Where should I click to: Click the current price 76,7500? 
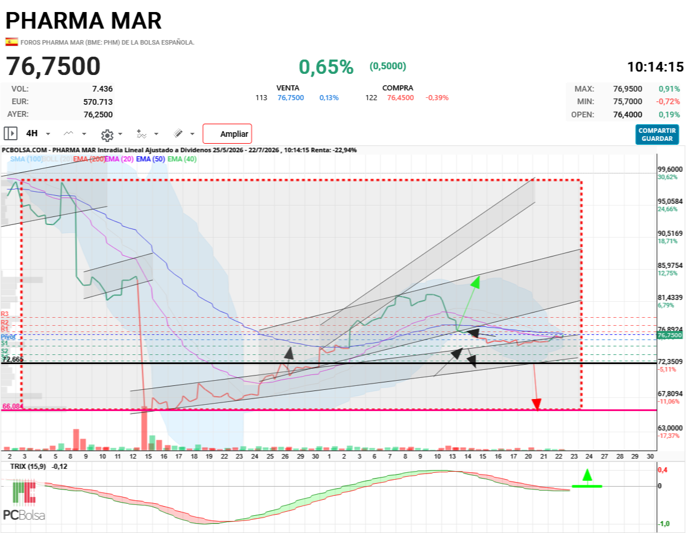tap(53, 66)
